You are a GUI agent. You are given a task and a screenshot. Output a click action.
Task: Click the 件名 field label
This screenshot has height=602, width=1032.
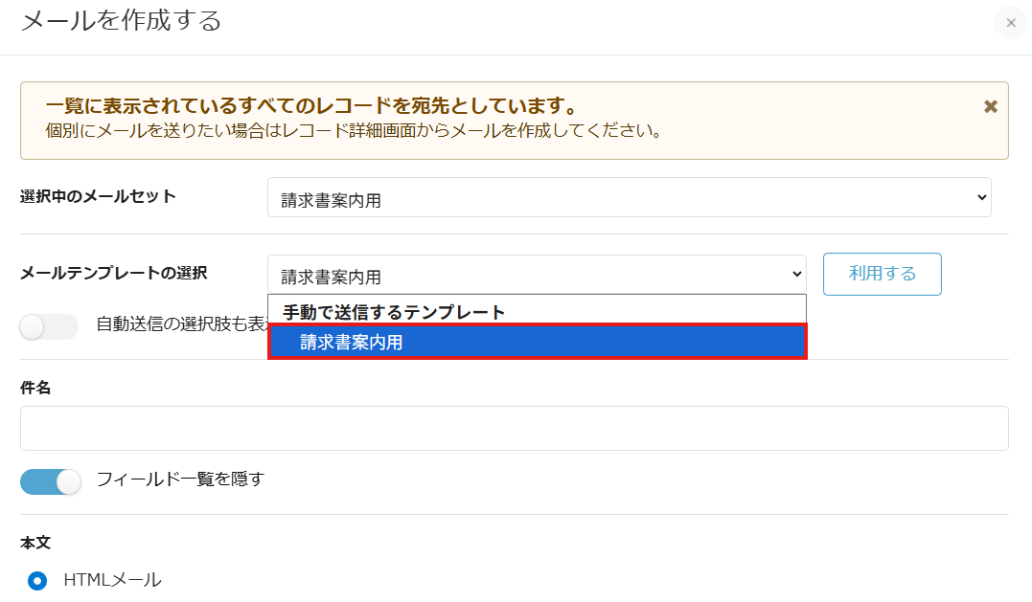(x=35, y=388)
